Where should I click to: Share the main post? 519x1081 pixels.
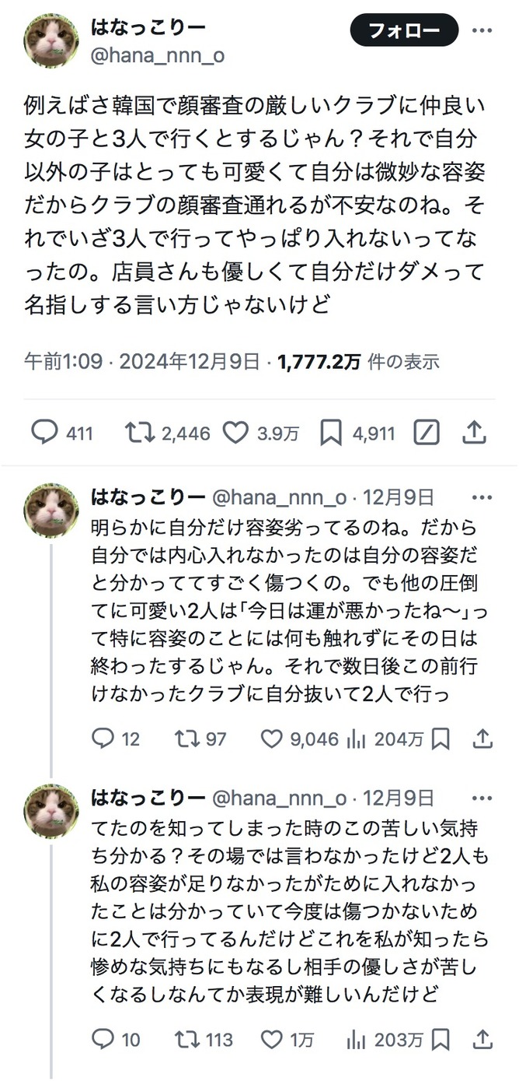coord(474,433)
